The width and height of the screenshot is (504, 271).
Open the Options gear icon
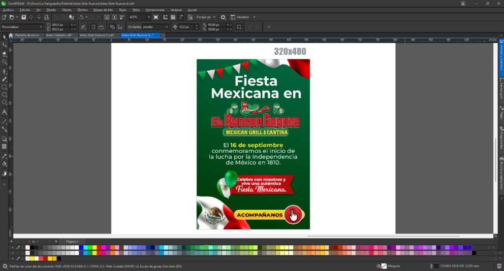223,17
